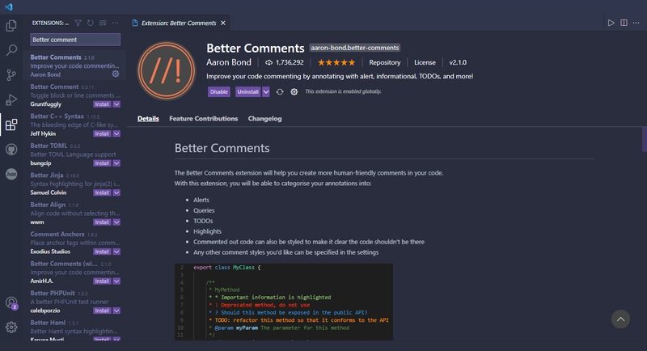Click the code sample screenshot image
Screen dimensions: 647x351
tap(284, 302)
